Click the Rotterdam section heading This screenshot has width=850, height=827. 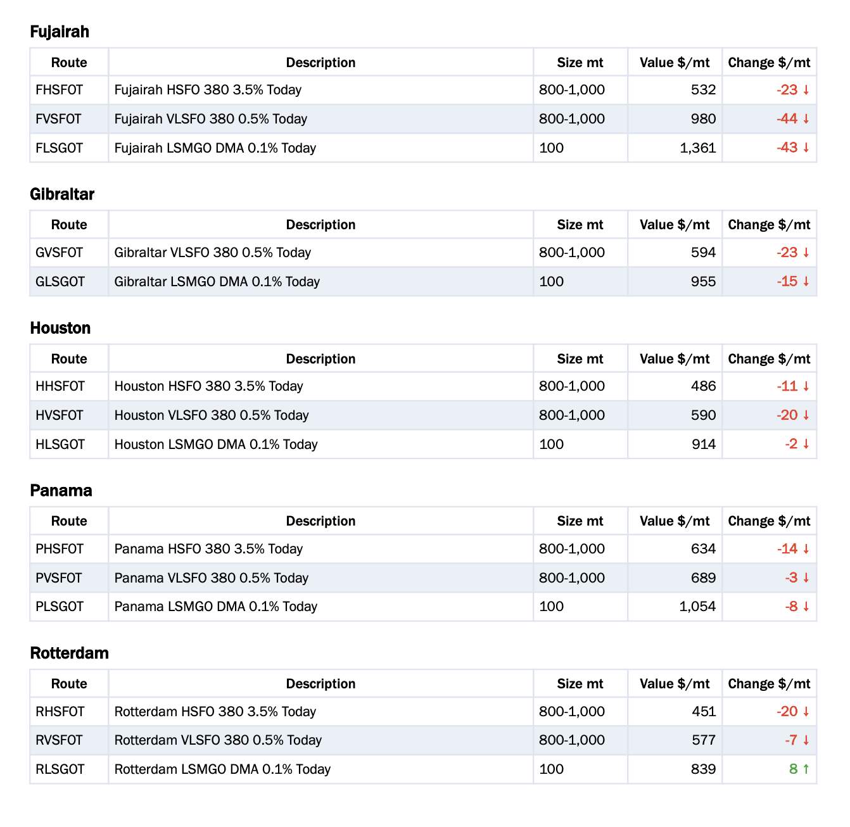[x=70, y=653]
